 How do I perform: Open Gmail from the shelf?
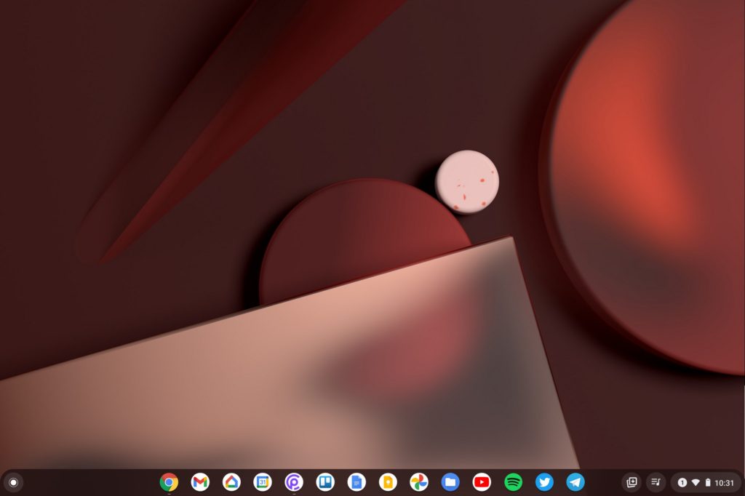click(200, 483)
